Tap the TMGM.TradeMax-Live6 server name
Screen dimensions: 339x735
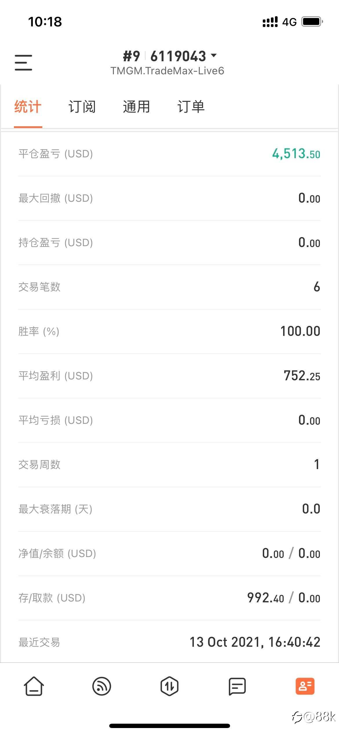pos(167,71)
